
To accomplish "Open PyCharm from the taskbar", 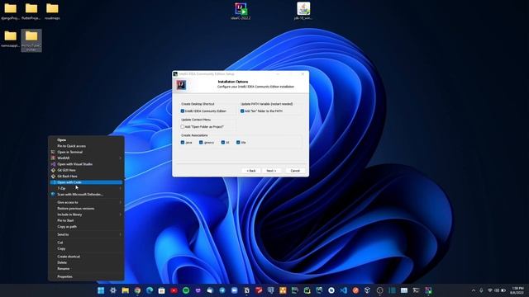I will point(307,290).
